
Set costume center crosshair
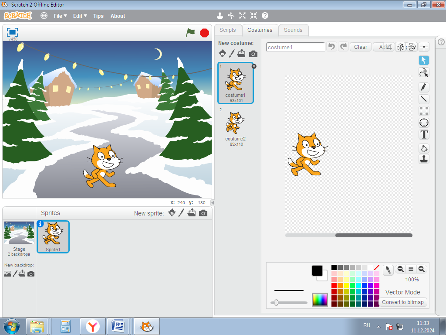(424, 47)
